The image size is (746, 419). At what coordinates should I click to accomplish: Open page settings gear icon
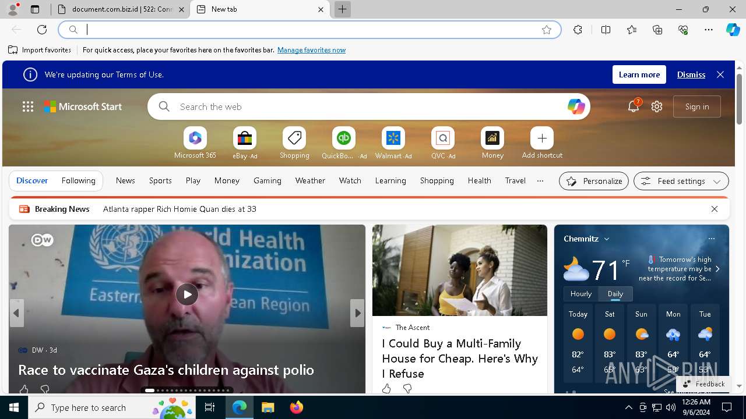pyautogui.click(x=657, y=106)
